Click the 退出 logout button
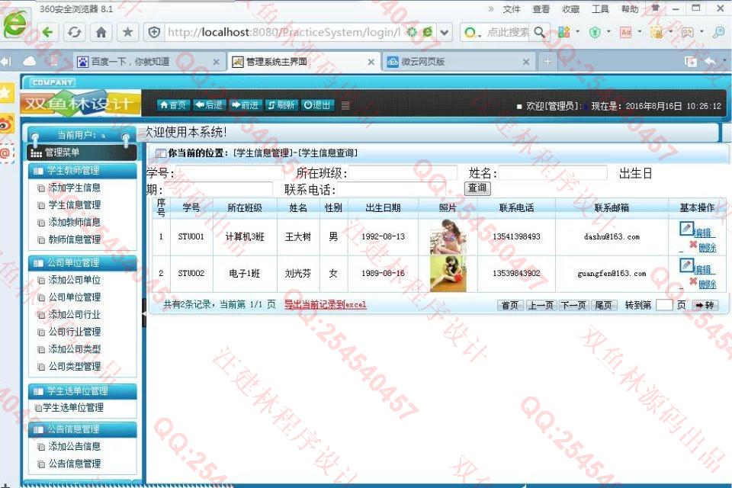 (317, 105)
